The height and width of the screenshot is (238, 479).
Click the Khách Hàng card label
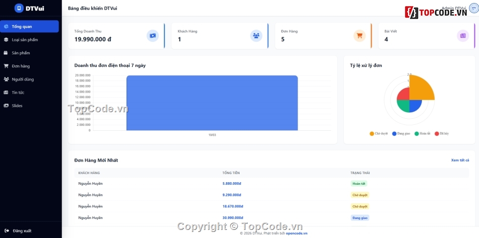pyautogui.click(x=187, y=31)
